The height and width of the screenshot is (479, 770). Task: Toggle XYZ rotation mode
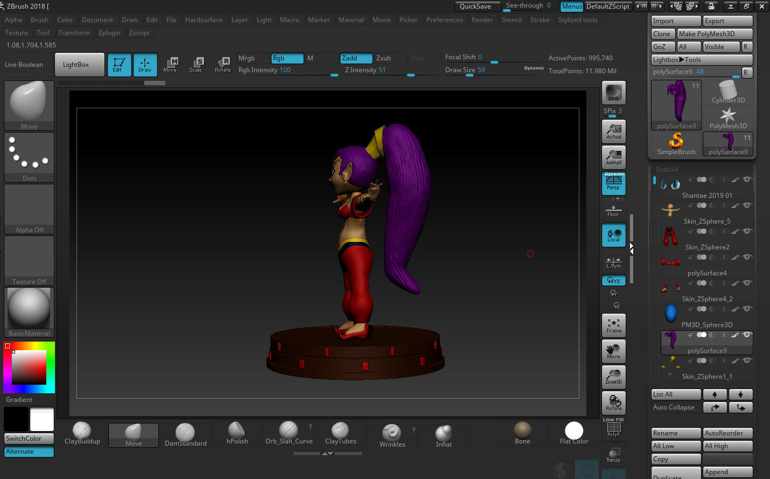(614, 280)
